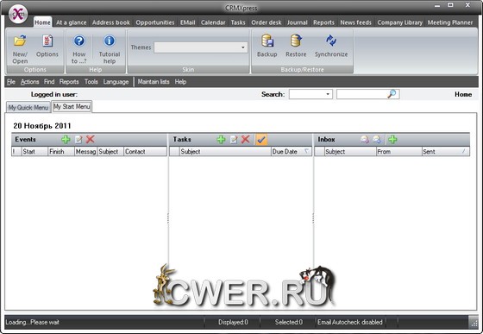The height and width of the screenshot is (334, 483).
Task: Open the Maintain lists menu
Action: click(x=154, y=82)
